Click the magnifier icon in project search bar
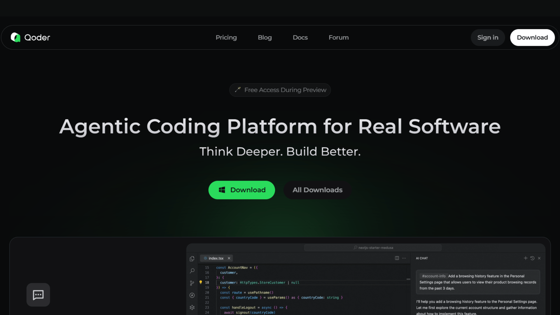The image size is (560, 315). (x=355, y=248)
